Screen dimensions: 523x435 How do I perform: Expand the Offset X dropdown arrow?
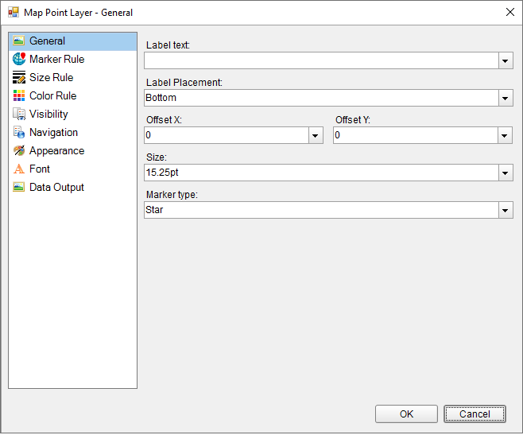316,135
